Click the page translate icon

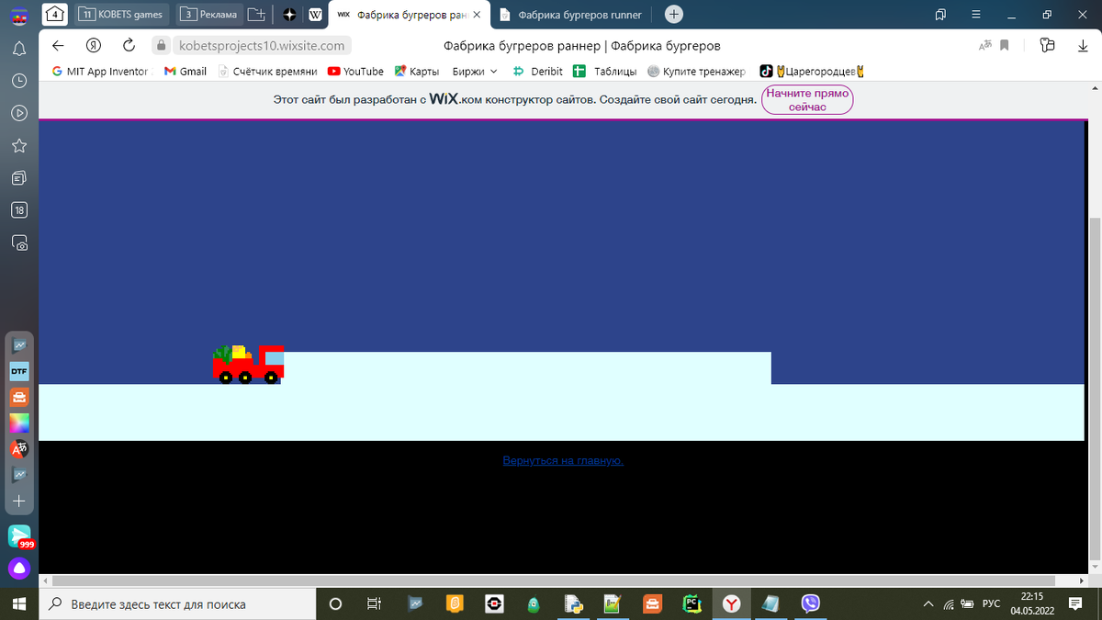[x=985, y=45]
